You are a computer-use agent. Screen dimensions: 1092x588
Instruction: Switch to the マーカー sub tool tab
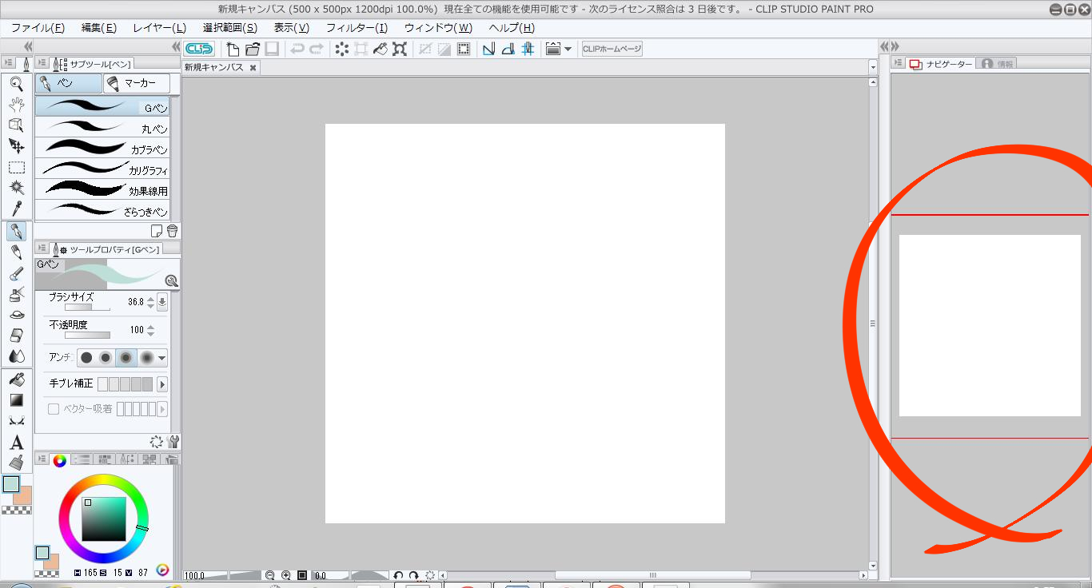coord(137,83)
